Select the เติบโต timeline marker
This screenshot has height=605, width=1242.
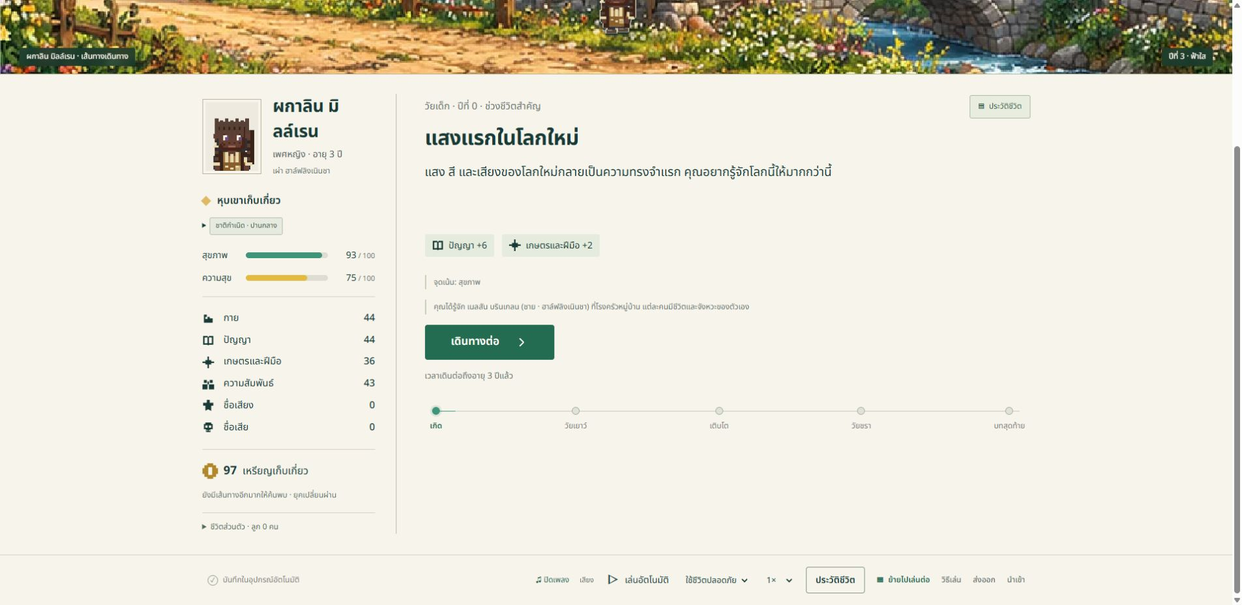[x=719, y=411]
